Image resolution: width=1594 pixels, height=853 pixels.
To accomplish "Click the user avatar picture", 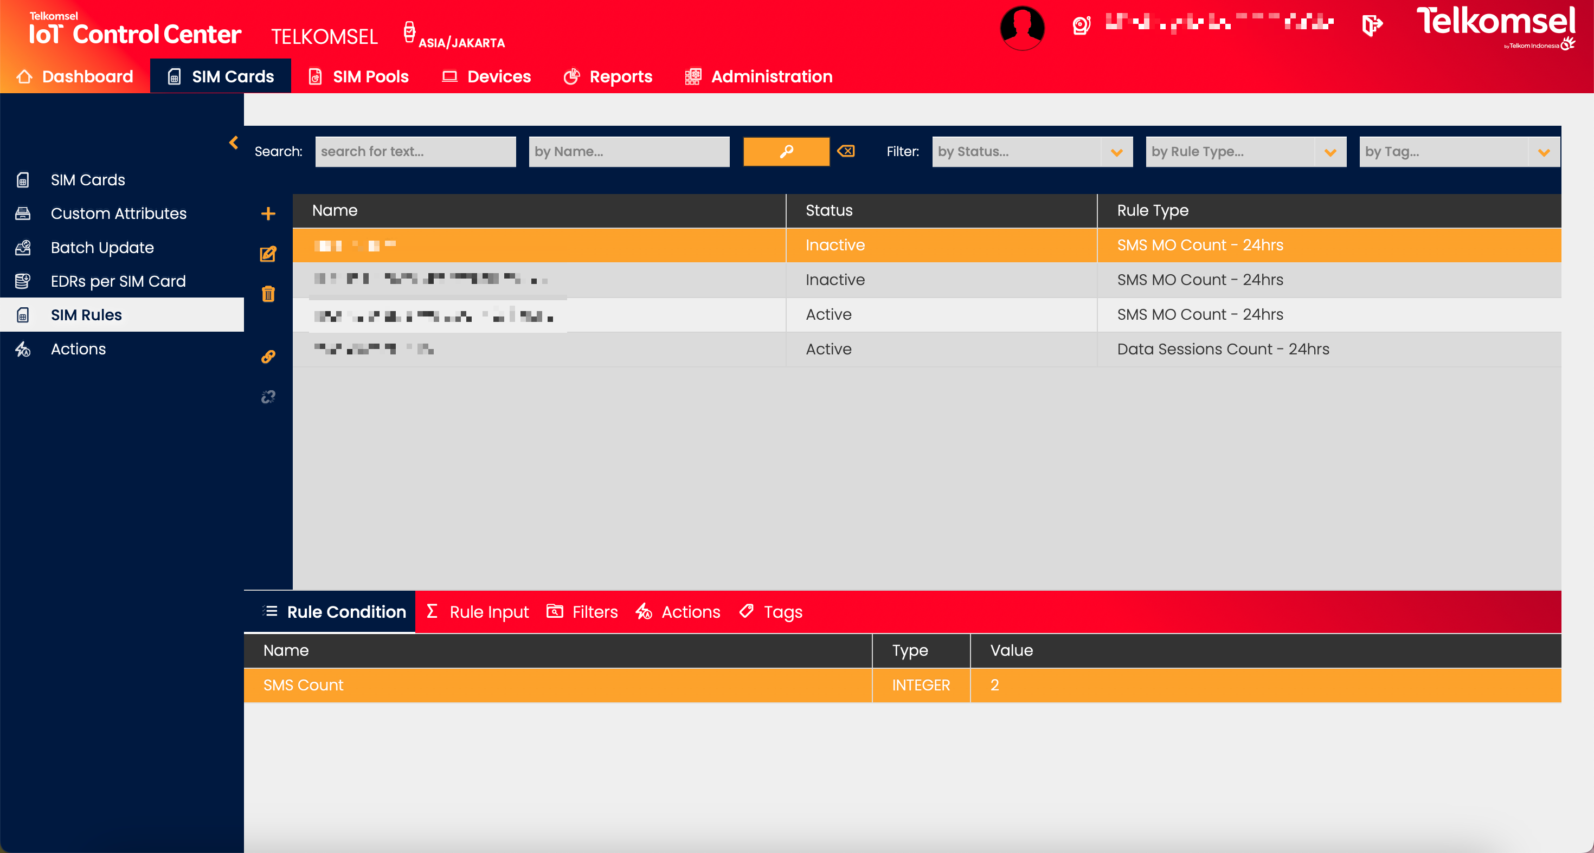I will [1022, 28].
